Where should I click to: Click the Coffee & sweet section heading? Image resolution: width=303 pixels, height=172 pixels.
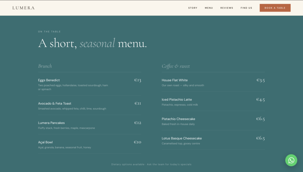[x=176, y=66]
